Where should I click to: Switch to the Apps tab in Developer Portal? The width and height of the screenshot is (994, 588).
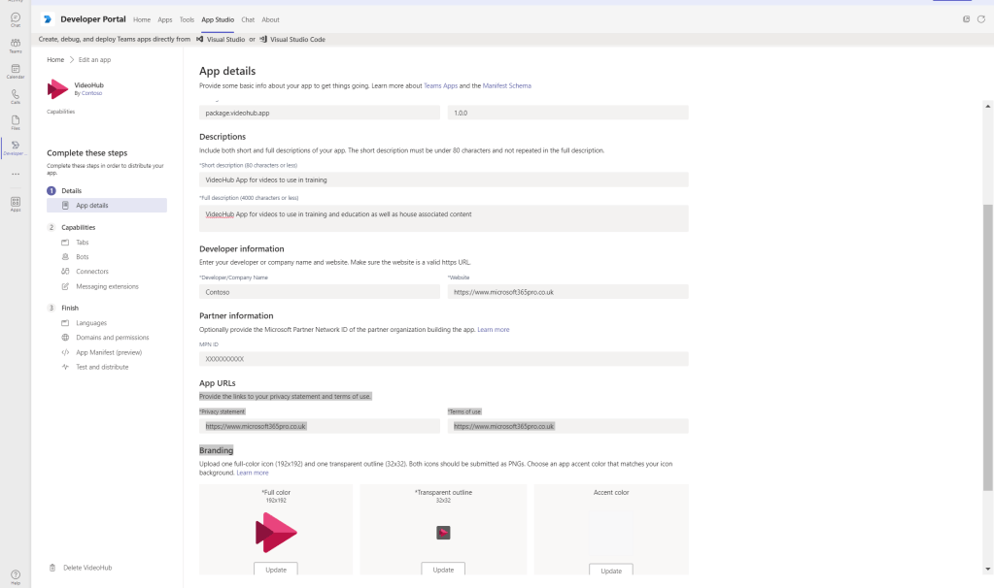(x=165, y=19)
